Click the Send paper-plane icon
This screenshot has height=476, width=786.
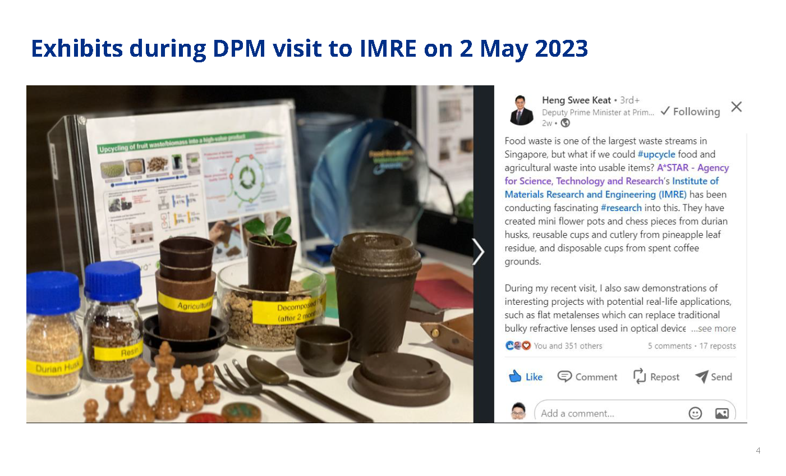coord(702,377)
